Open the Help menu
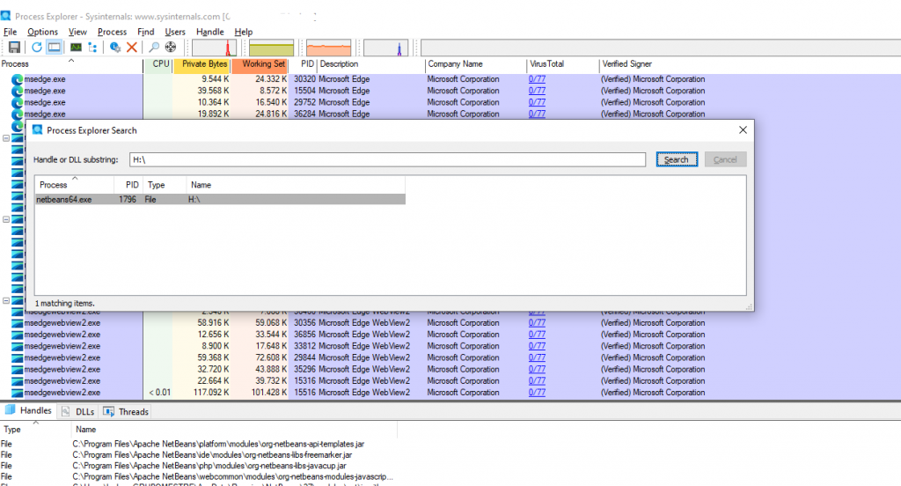The width and height of the screenshot is (901, 486). [x=243, y=32]
